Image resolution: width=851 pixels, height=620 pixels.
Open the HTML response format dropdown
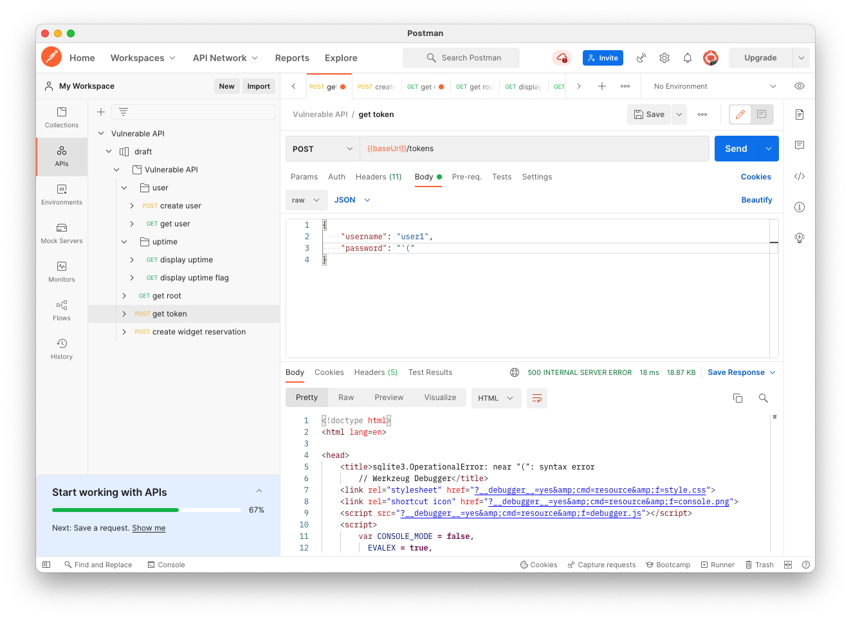(x=496, y=398)
